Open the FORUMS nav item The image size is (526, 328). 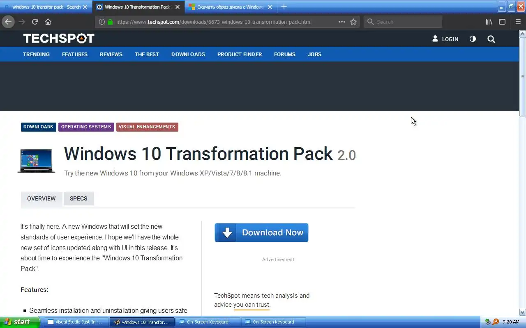[x=285, y=54]
